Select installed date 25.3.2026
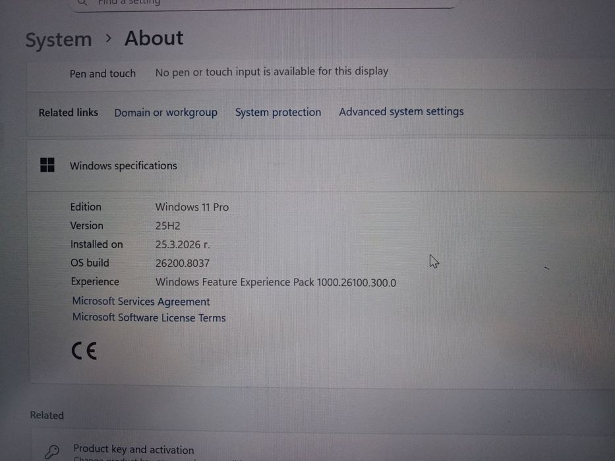This screenshot has height=461, width=615. pyautogui.click(x=183, y=244)
